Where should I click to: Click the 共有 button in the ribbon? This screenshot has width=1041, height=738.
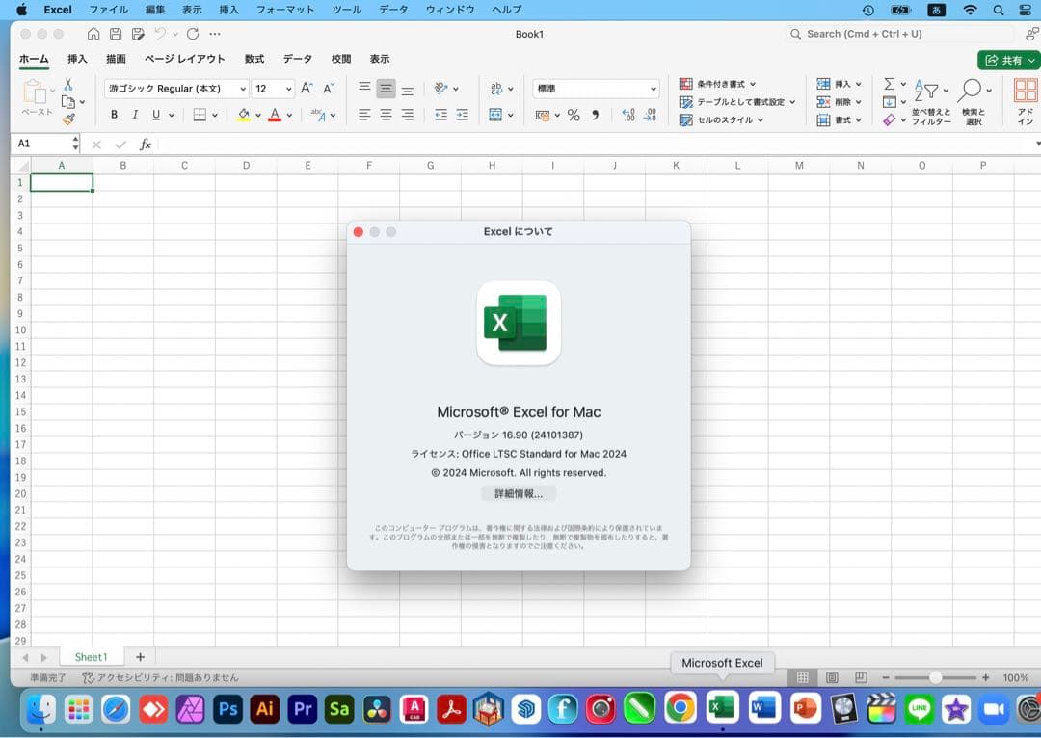click(x=1008, y=59)
